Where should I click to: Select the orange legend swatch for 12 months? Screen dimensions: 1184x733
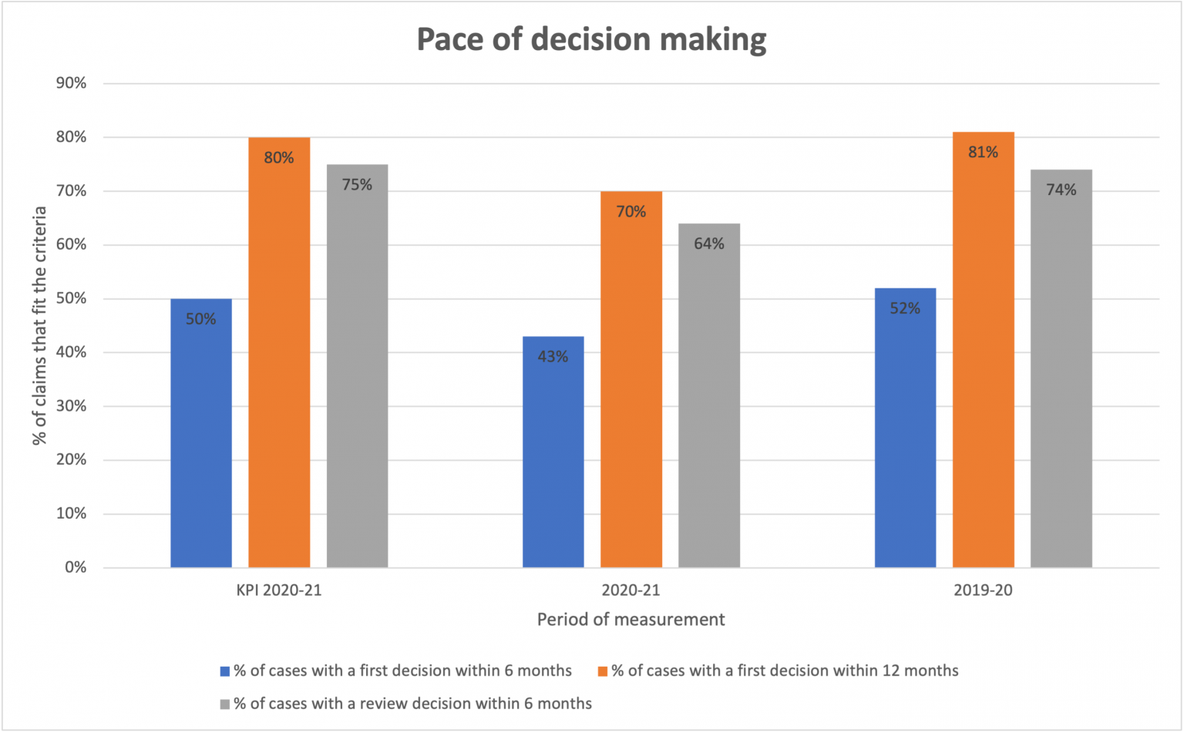tap(603, 671)
